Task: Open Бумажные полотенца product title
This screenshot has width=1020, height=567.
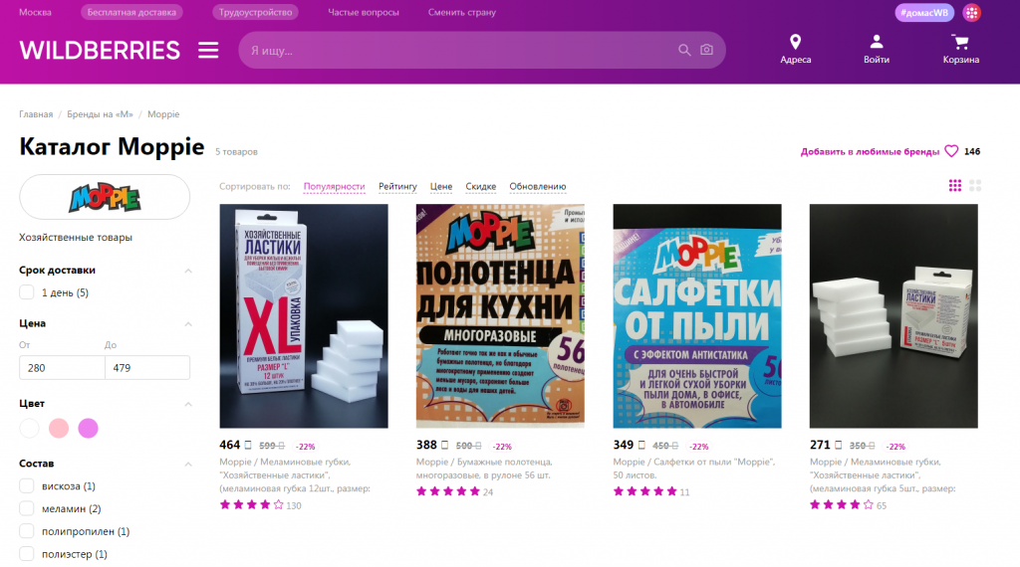Action: click(484, 469)
